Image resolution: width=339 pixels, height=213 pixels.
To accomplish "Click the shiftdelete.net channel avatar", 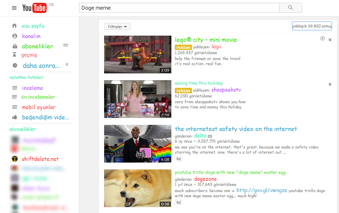I will tap(15, 159).
